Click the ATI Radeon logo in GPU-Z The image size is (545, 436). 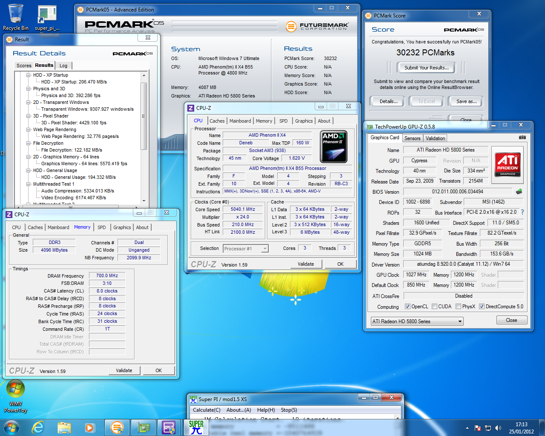508,164
